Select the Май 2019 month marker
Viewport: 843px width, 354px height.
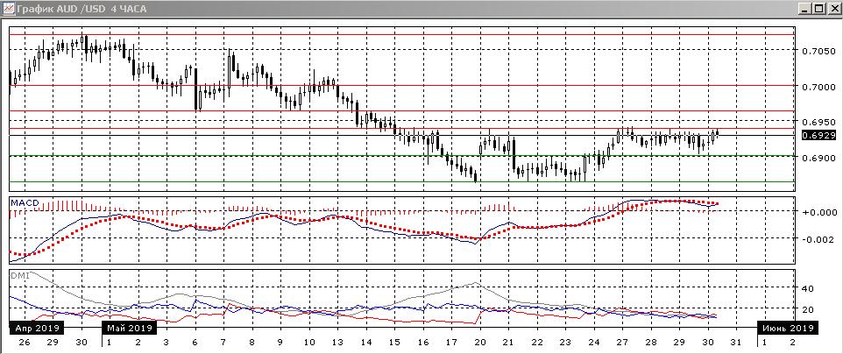(131, 328)
